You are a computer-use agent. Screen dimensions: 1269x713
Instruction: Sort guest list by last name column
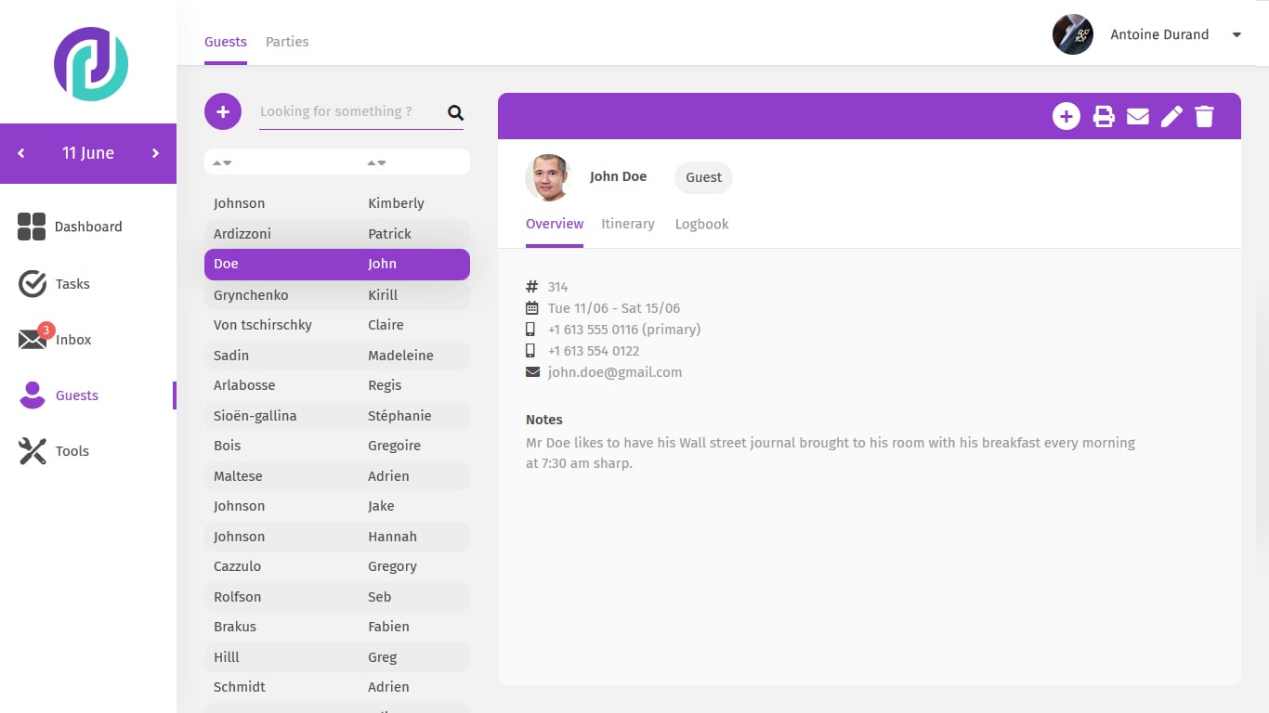click(222, 162)
